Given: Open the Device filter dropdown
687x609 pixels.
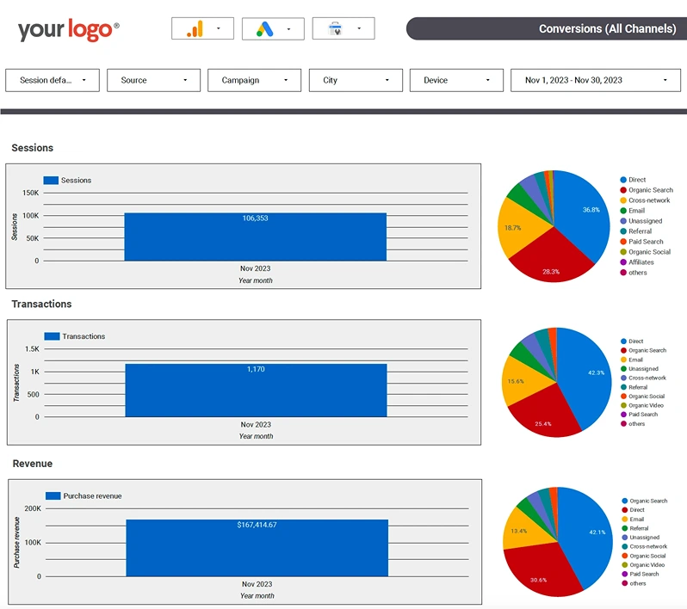Looking at the screenshot, I should [x=456, y=80].
